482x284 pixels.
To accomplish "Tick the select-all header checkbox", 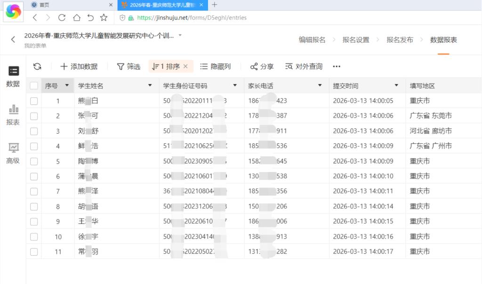I will [34, 86].
